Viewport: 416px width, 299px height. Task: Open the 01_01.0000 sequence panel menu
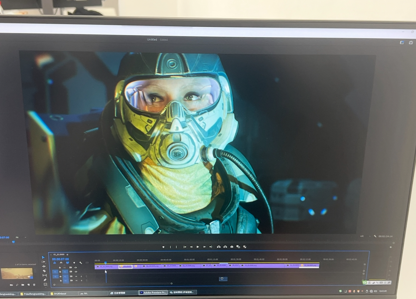pos(68,255)
